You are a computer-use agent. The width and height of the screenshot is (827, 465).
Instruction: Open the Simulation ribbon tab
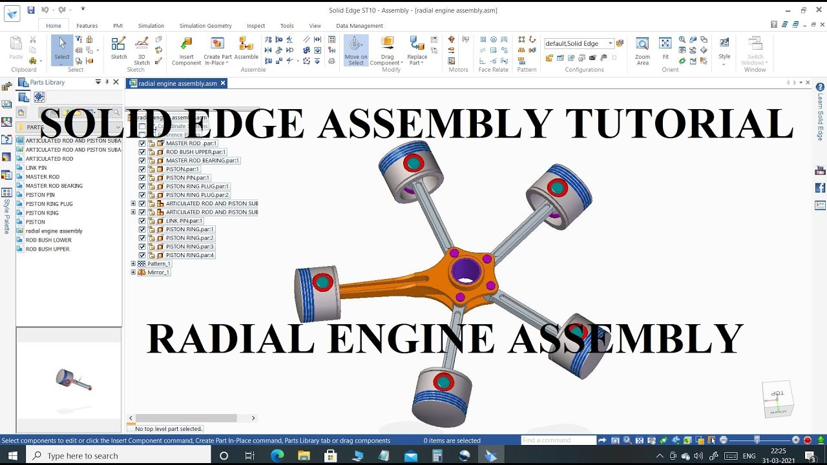pos(151,26)
